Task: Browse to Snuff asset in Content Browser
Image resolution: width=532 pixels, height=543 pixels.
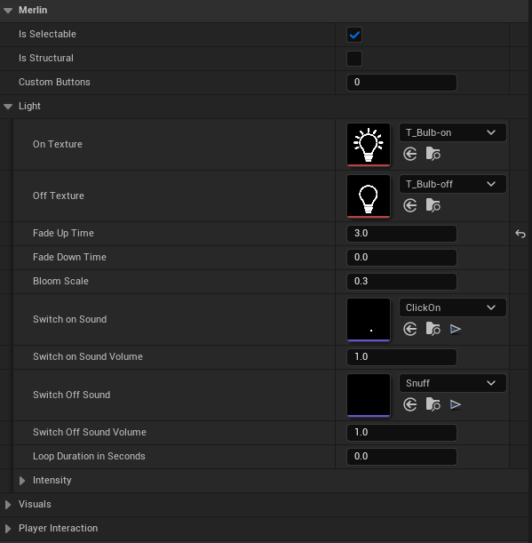Action: point(433,404)
